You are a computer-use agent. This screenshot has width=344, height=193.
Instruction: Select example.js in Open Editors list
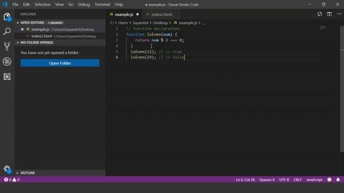tap(60, 29)
